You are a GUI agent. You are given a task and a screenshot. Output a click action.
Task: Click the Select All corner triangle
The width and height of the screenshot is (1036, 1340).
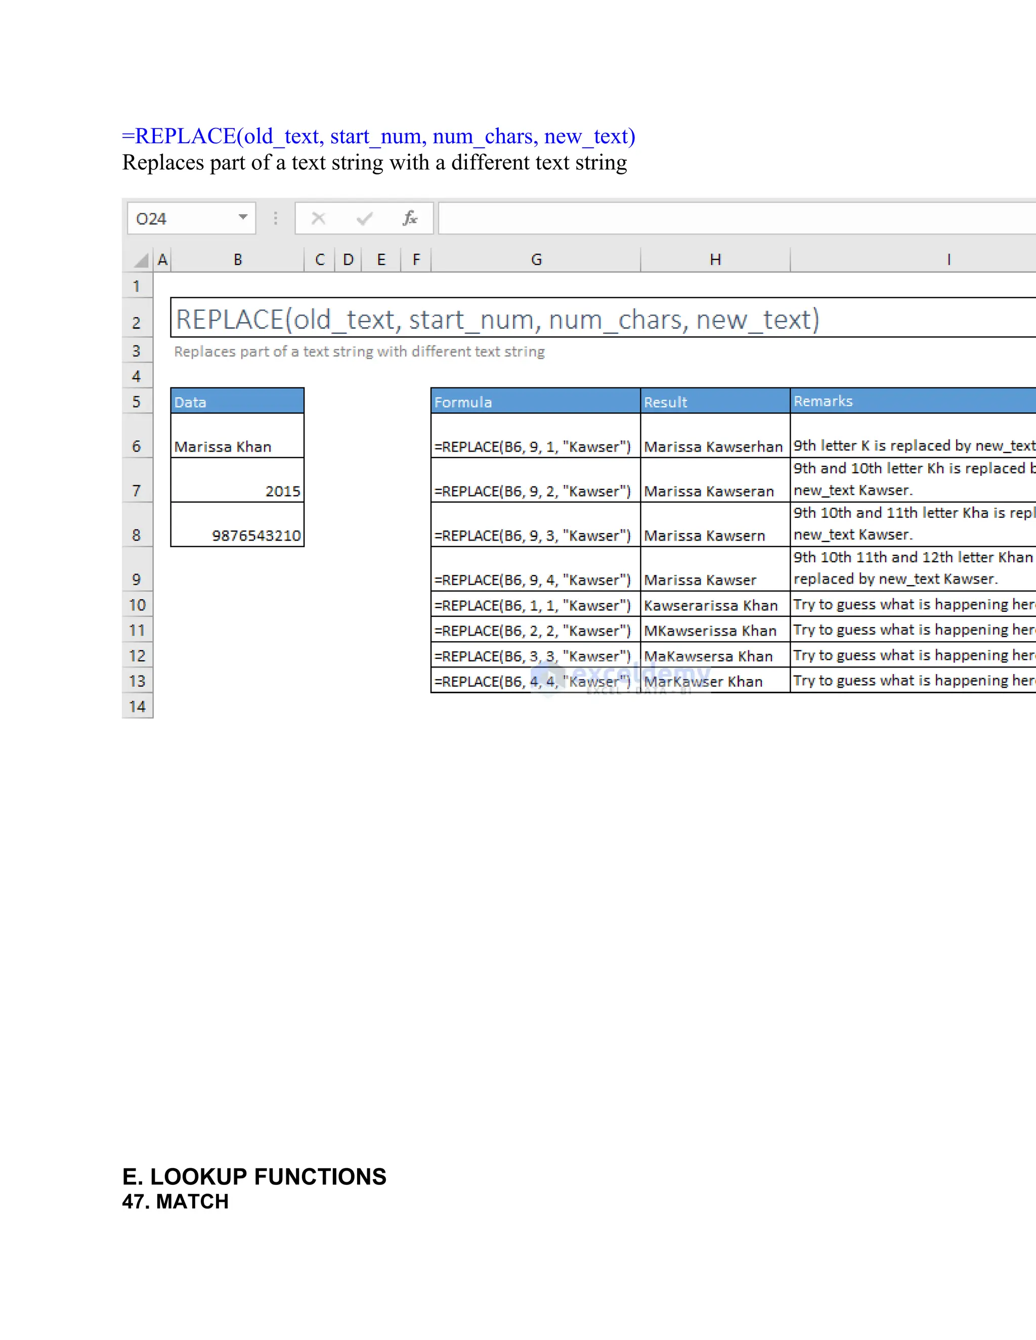pyautogui.click(x=141, y=260)
